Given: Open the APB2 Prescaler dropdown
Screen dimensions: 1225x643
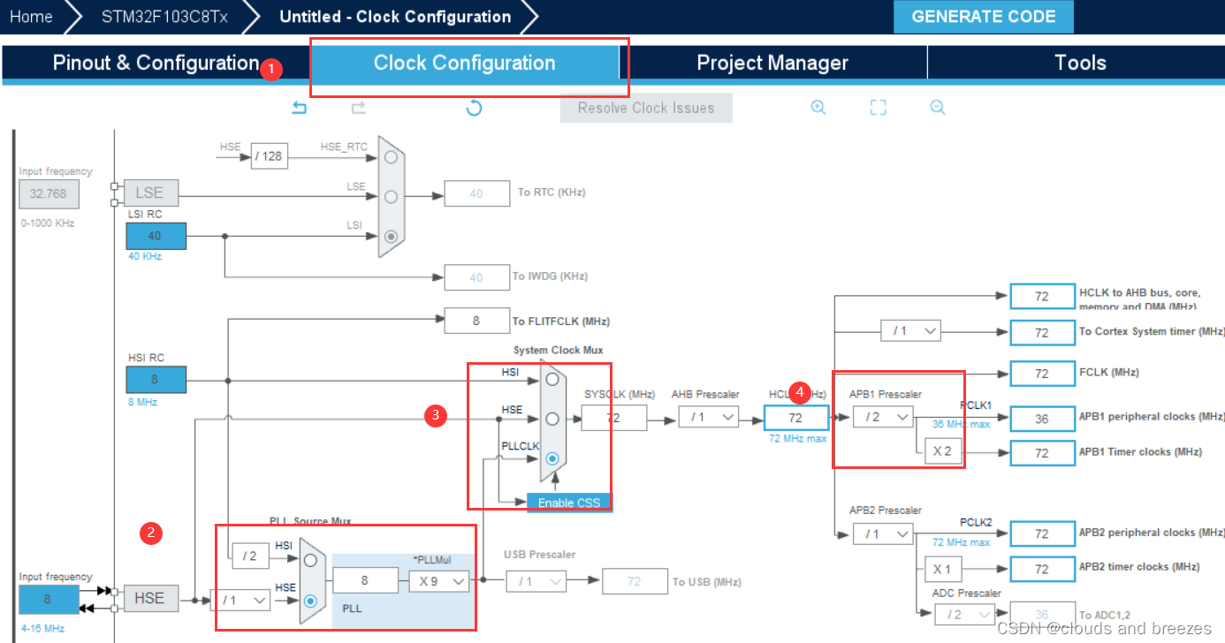Looking at the screenshot, I should point(883,533).
